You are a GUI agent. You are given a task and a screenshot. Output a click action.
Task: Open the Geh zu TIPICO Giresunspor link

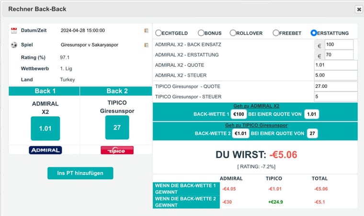256,125
